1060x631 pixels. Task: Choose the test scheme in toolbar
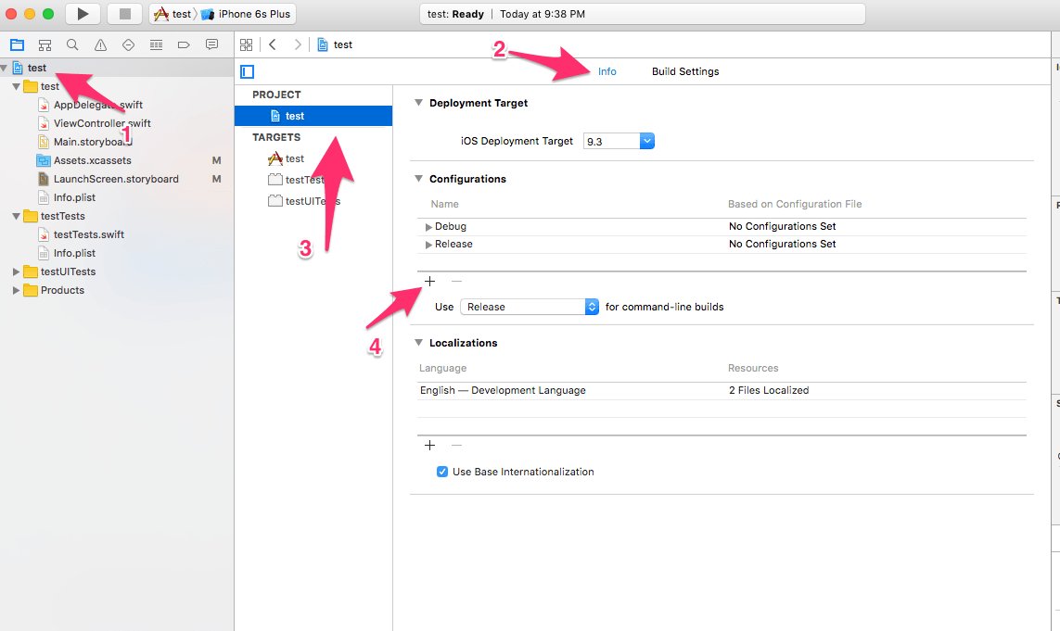coord(173,14)
